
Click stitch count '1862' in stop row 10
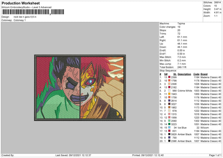[174, 108]
